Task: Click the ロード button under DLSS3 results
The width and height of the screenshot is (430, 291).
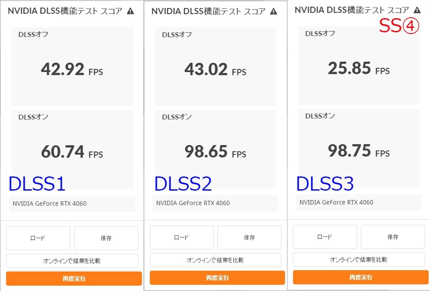Action: point(325,237)
